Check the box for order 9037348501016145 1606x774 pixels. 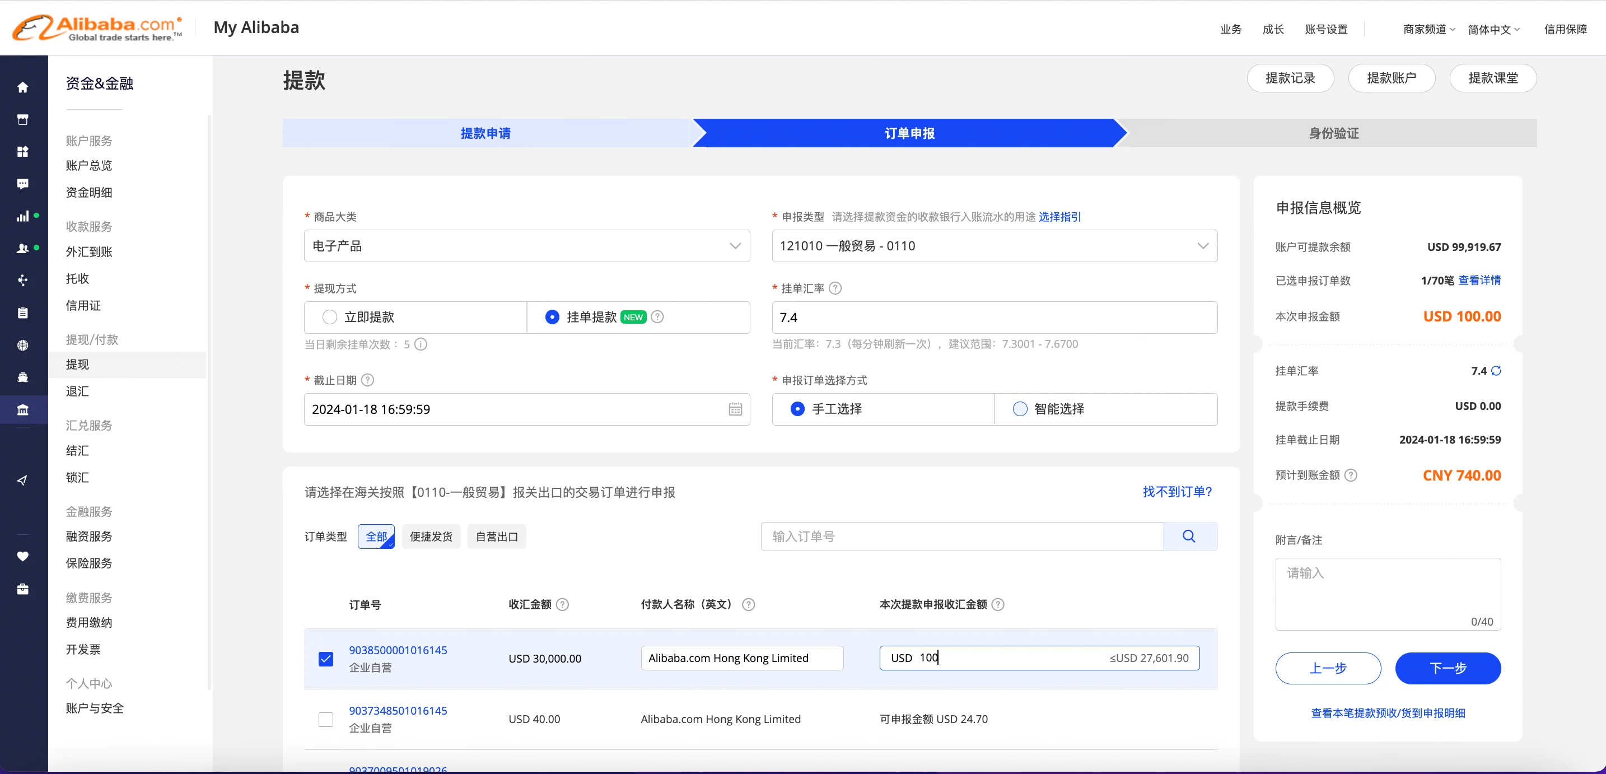325,719
